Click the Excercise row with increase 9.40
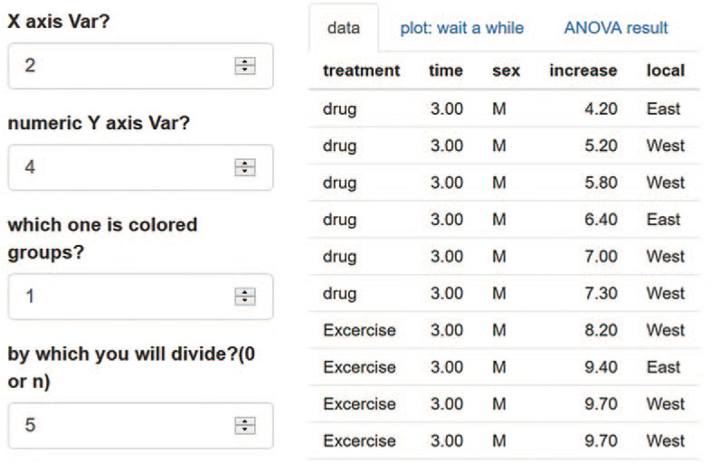 504,367
